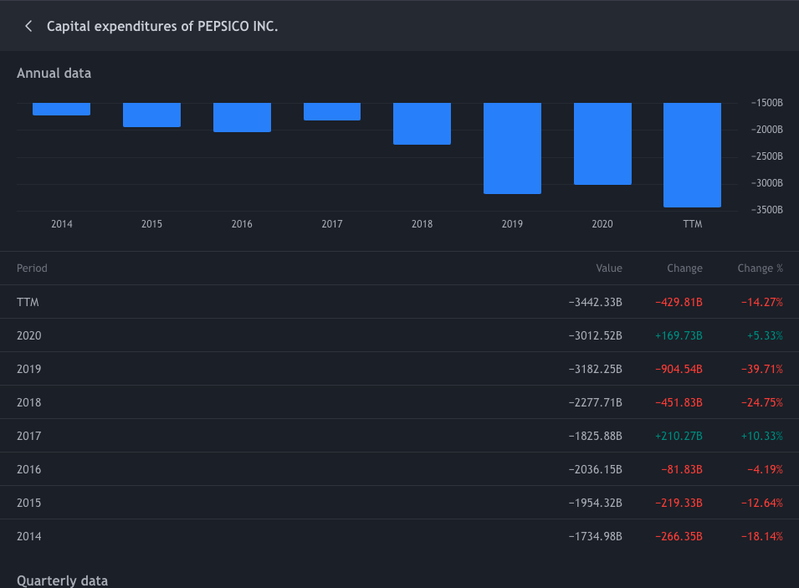Click the value −3442.33B

(x=595, y=302)
